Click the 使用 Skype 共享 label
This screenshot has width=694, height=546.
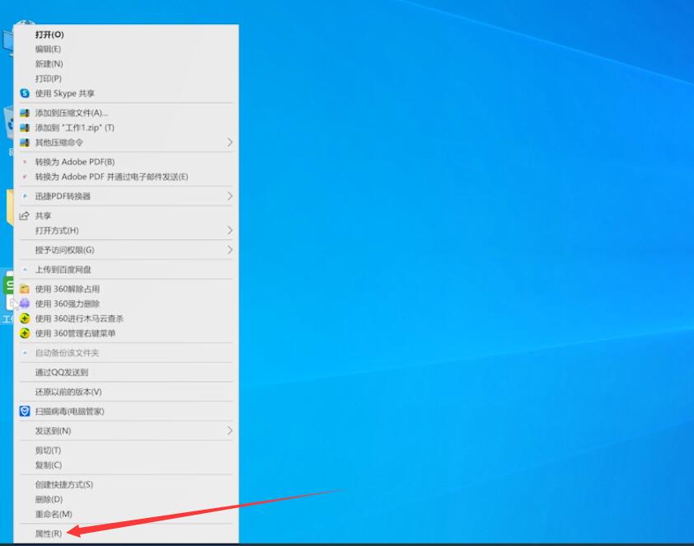click(64, 93)
